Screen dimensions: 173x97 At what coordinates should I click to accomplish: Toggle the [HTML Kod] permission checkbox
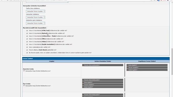point(27,30)
